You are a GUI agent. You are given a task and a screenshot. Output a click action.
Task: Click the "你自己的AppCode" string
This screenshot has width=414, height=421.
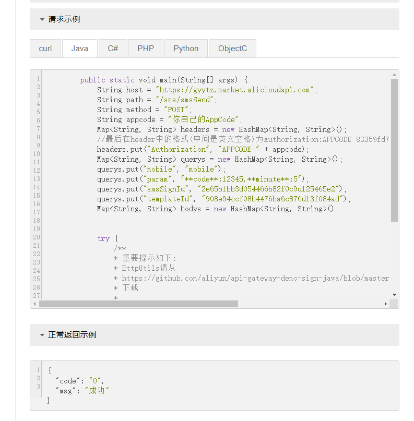coord(203,119)
